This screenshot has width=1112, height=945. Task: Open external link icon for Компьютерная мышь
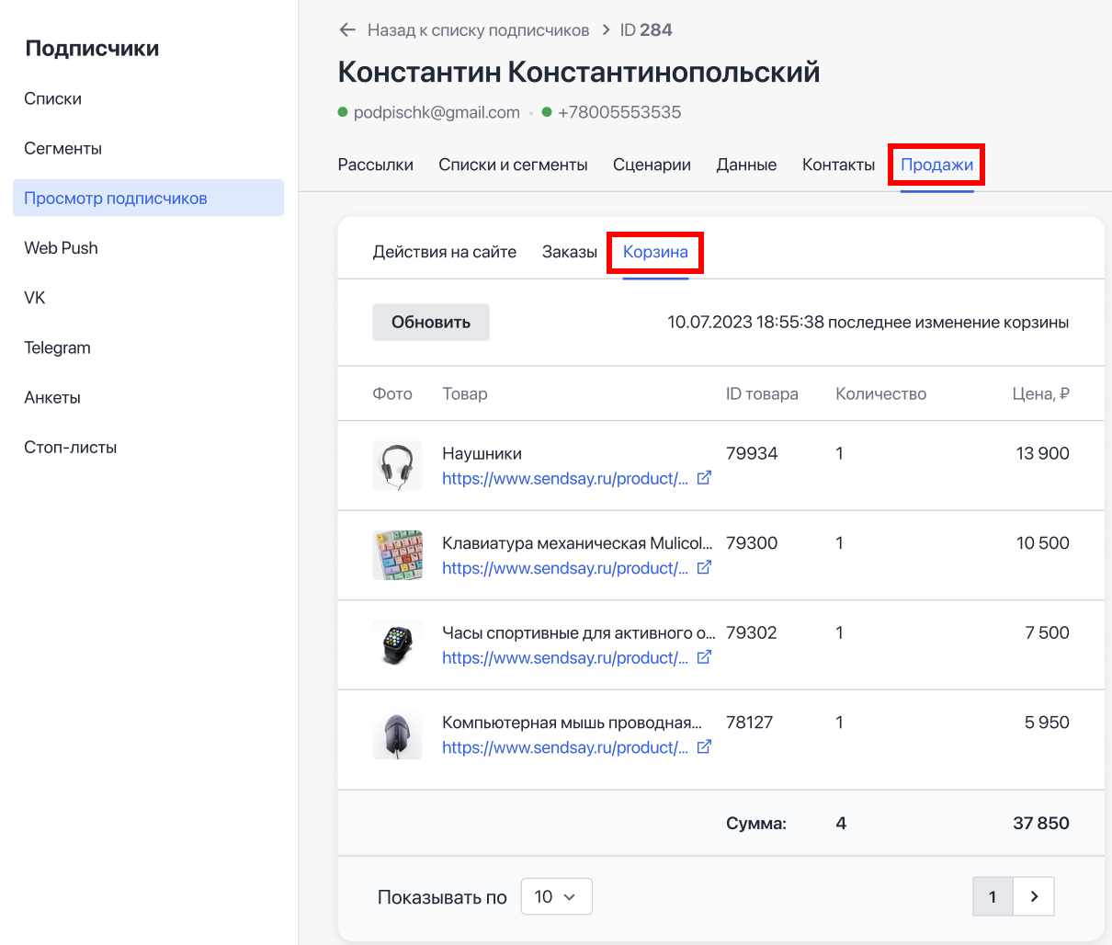(x=704, y=747)
